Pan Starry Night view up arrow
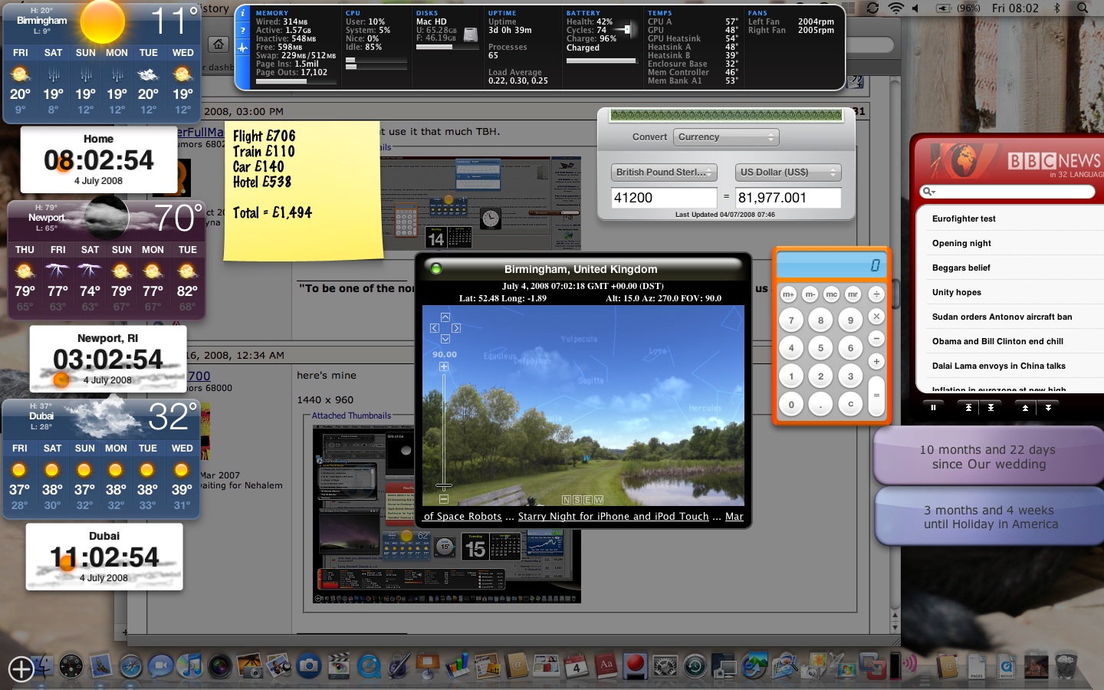1104x690 pixels. [445, 317]
